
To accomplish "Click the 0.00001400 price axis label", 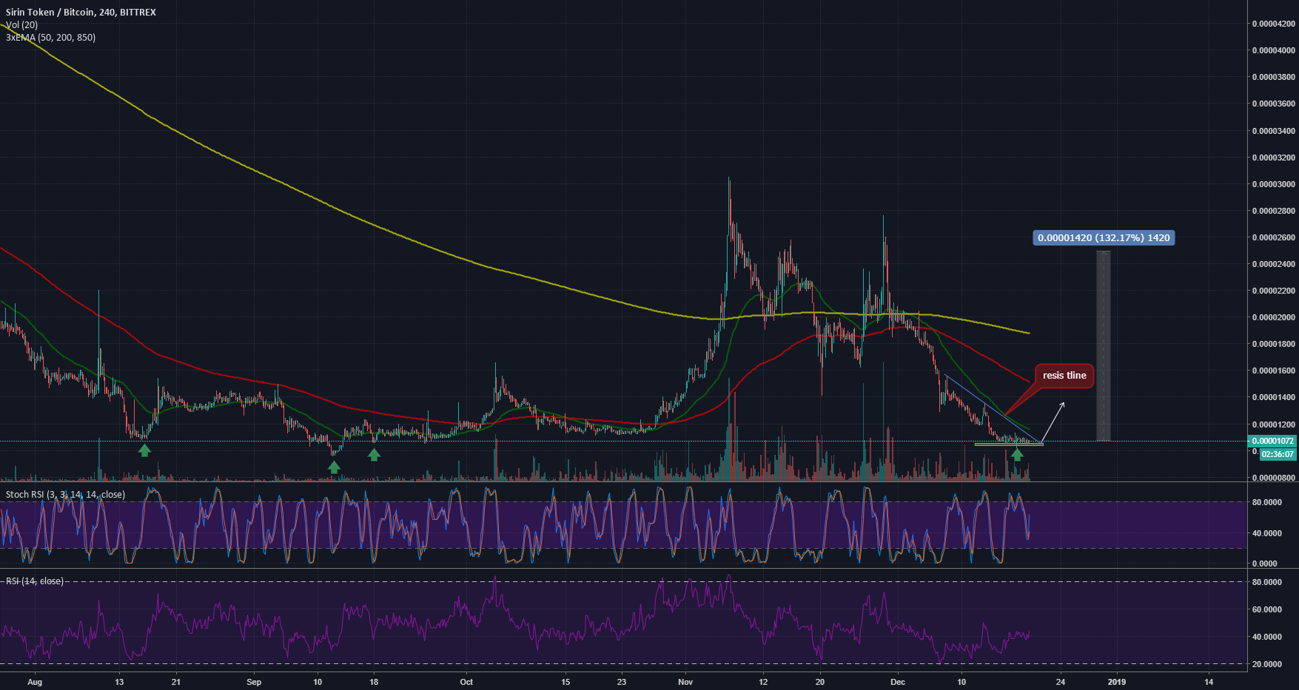I will (1274, 397).
